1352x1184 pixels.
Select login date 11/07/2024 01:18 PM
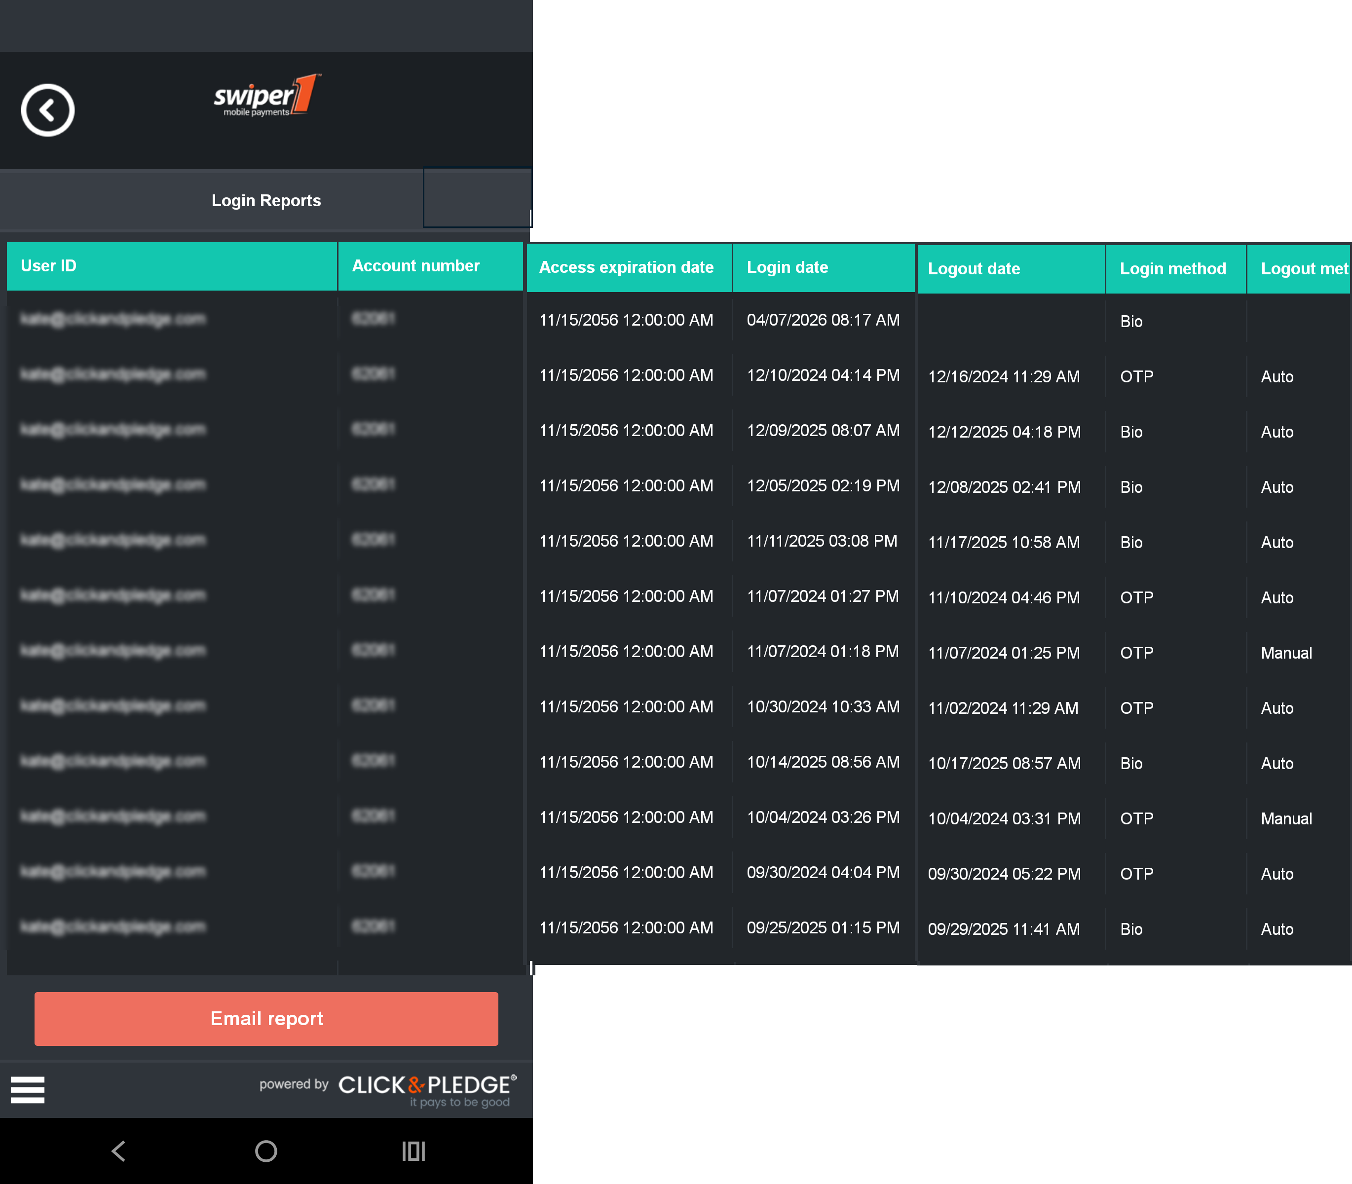point(823,652)
